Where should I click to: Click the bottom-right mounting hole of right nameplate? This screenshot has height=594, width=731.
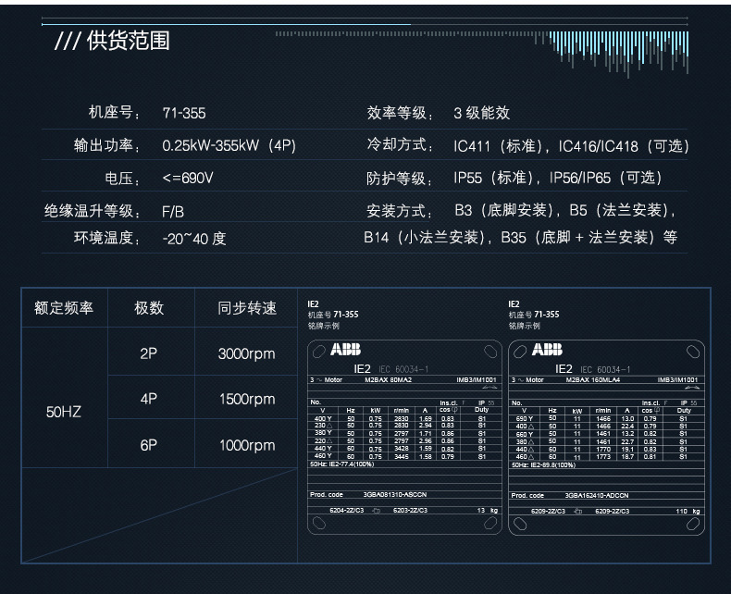(x=694, y=525)
